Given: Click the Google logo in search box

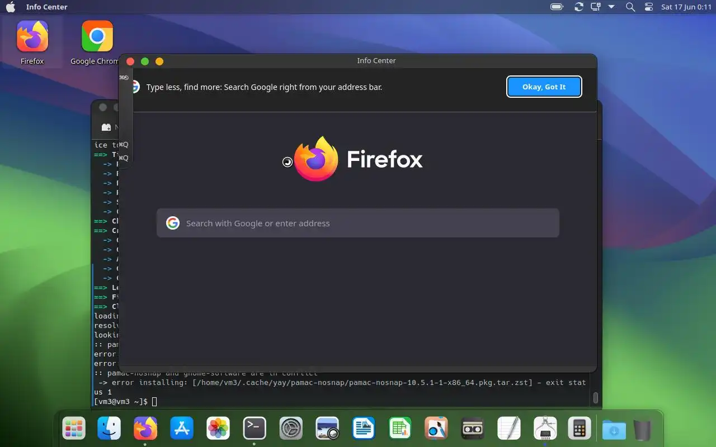Looking at the screenshot, I should 173,223.
